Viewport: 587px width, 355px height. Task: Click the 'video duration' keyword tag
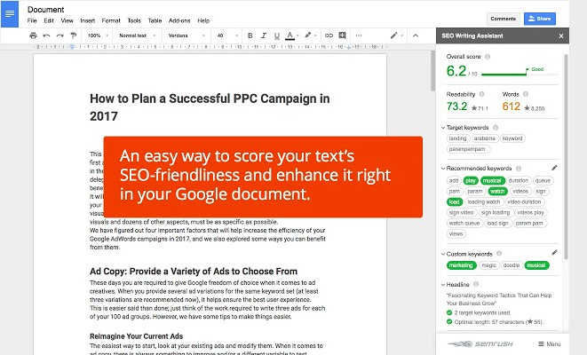[x=524, y=202]
